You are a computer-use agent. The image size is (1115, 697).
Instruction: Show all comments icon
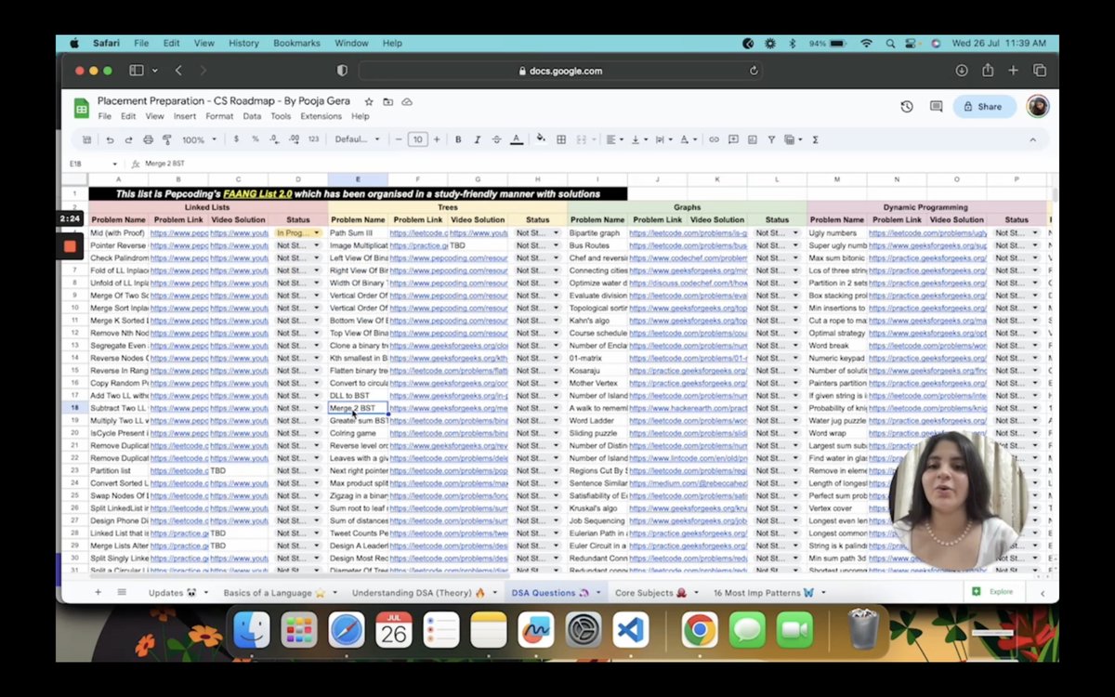[936, 107]
